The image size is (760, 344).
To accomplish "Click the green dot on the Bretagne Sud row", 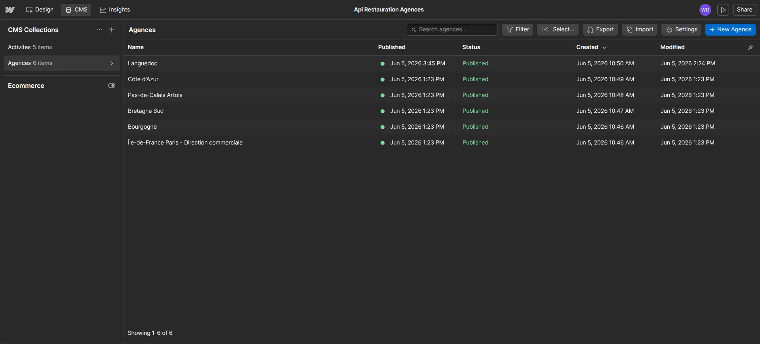I will pos(383,111).
